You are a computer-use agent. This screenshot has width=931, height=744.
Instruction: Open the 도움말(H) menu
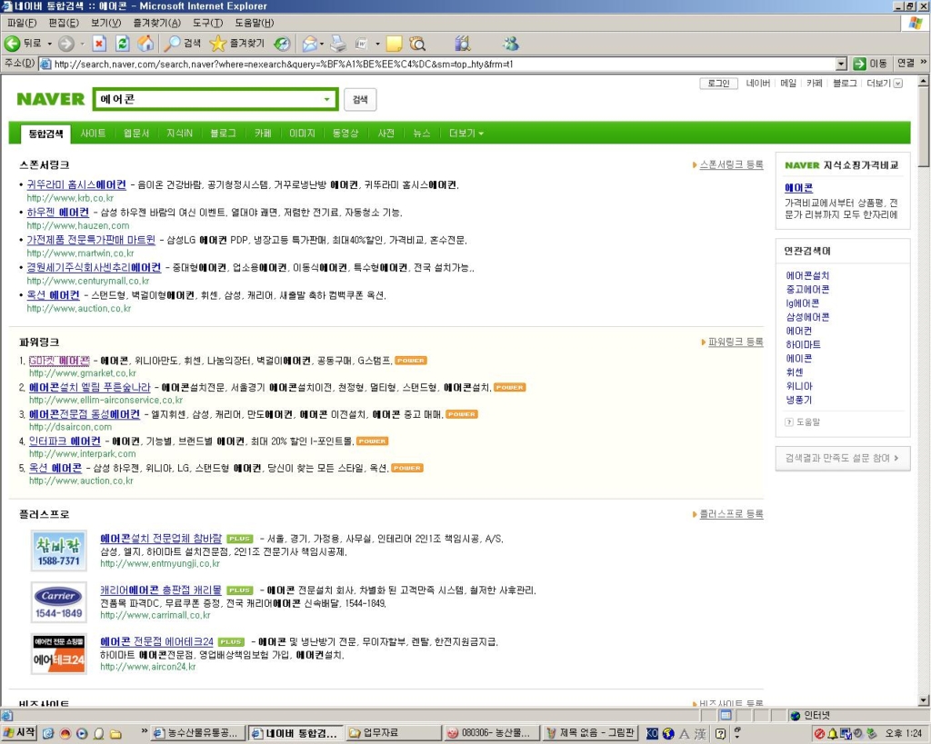pos(255,23)
